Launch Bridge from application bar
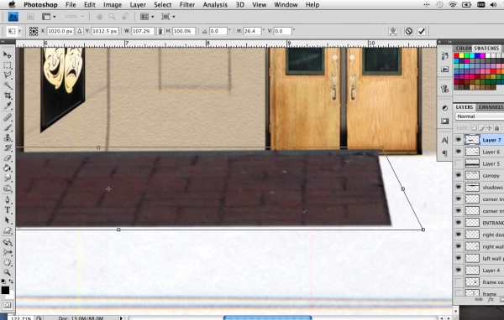504x320 pixels. coord(30,17)
